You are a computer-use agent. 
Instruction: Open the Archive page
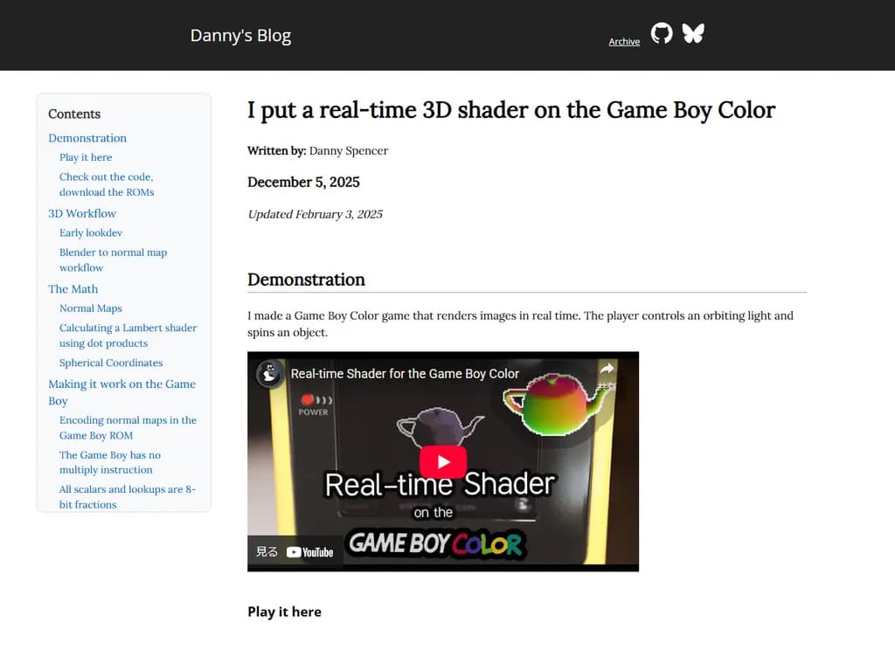(x=624, y=41)
